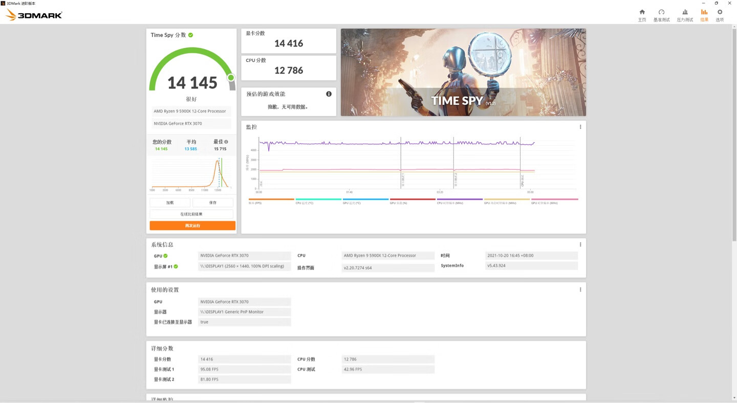This screenshot has width=737, height=403.
Task: Click the info icon beside 预估的游戏效能
Action: click(x=329, y=94)
